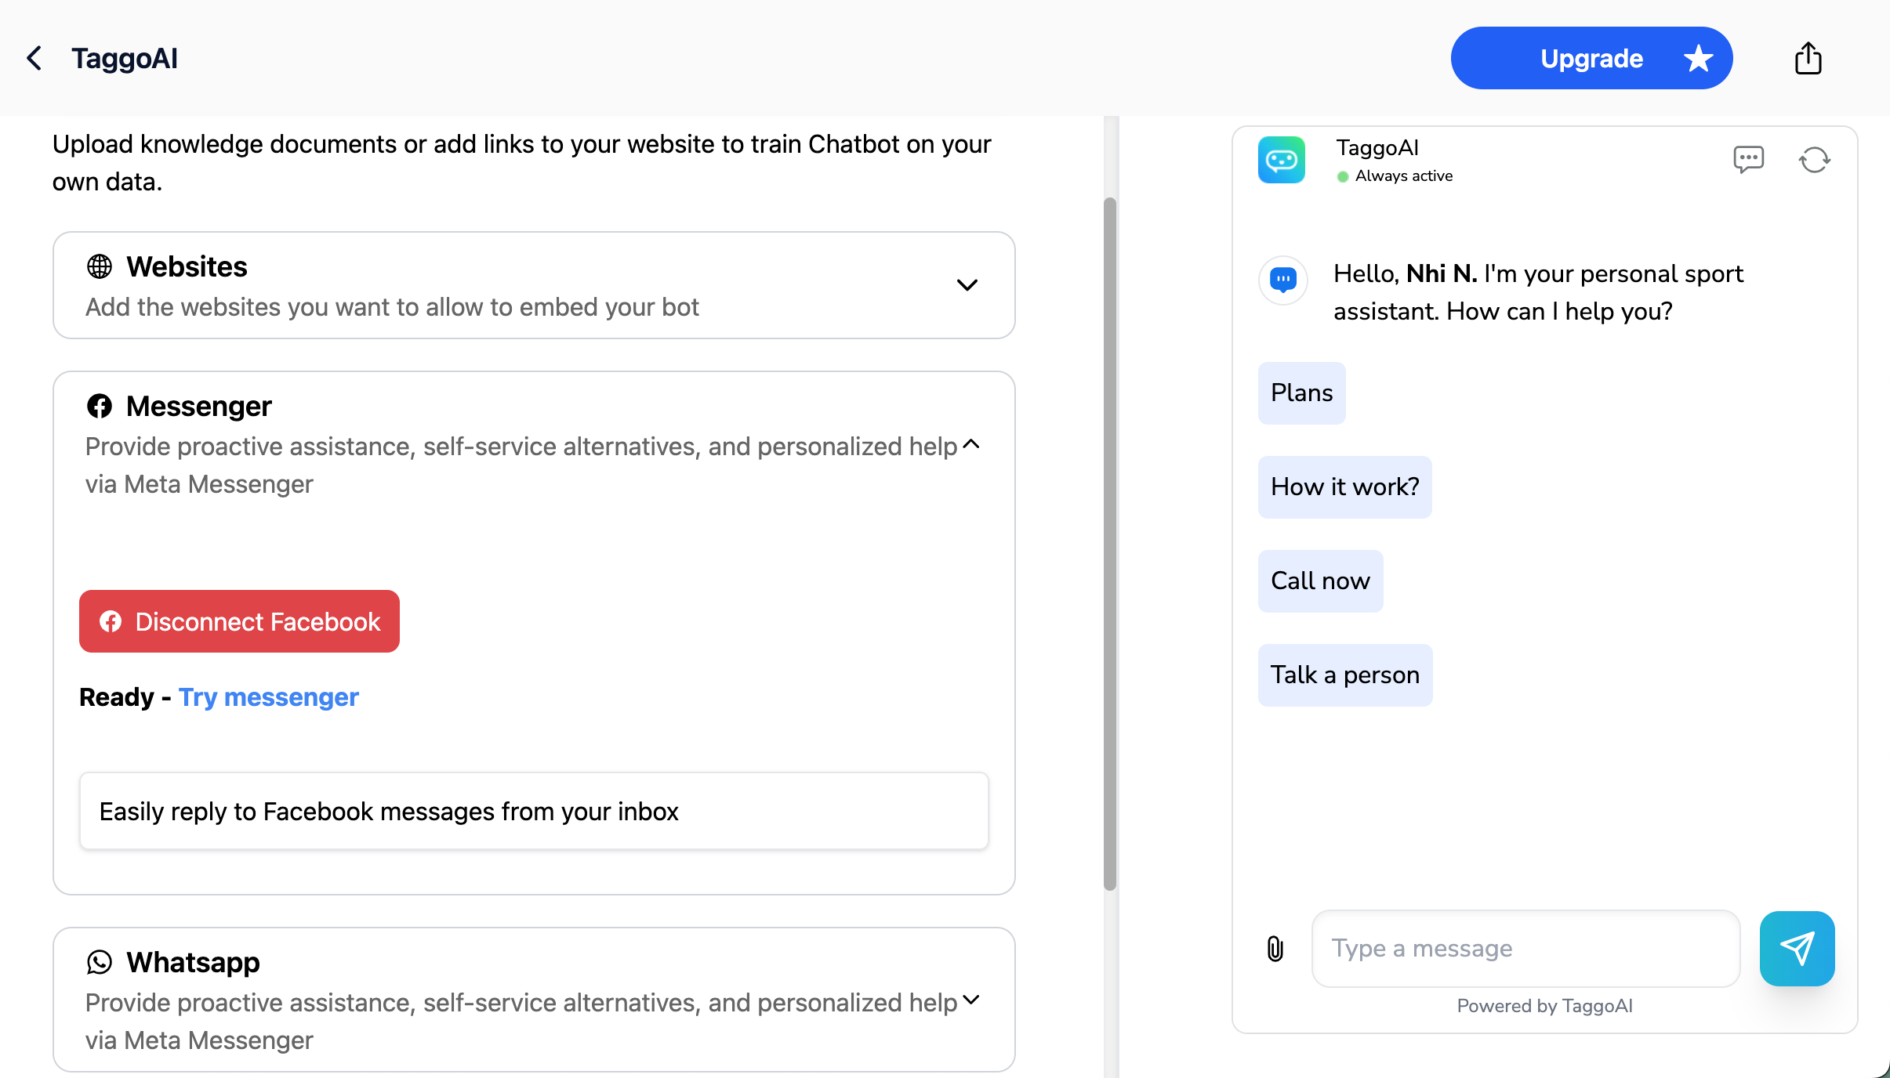Click the TaggoAI bot avatar logo
The width and height of the screenshot is (1890, 1078).
click(1282, 160)
